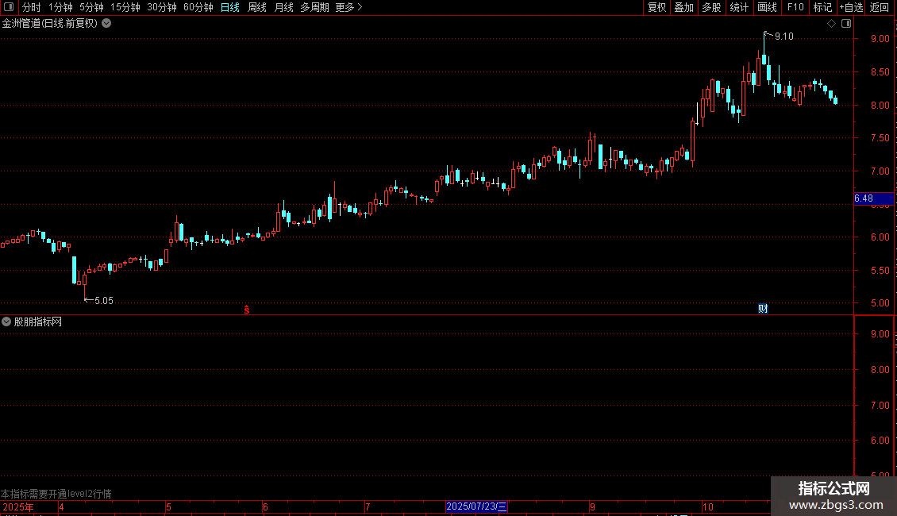Click the 标记 mark button
897x516 pixels.
pos(822,7)
